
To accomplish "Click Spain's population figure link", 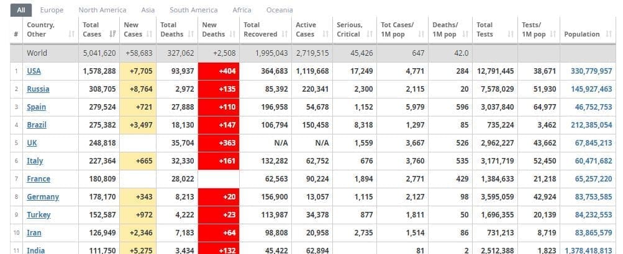I will (x=593, y=107).
